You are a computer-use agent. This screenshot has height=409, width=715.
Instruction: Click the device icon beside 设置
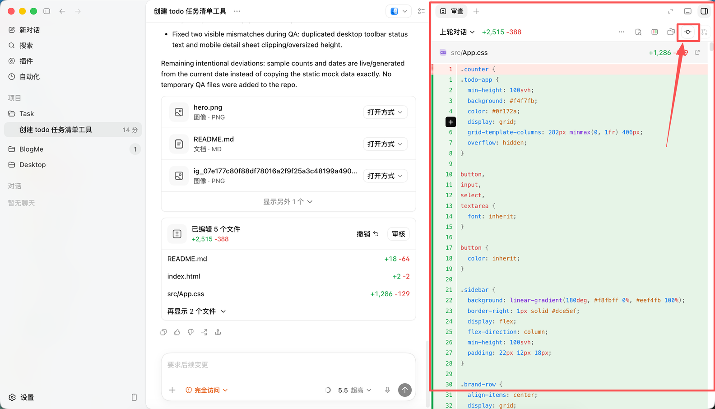coord(134,397)
